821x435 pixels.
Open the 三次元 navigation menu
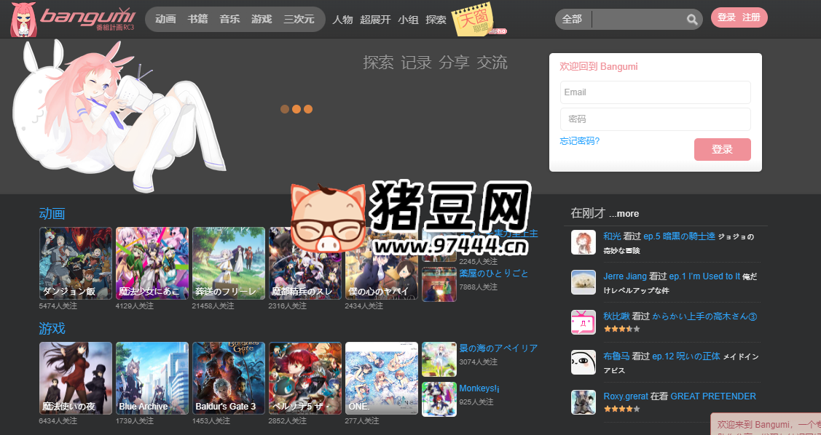(299, 20)
